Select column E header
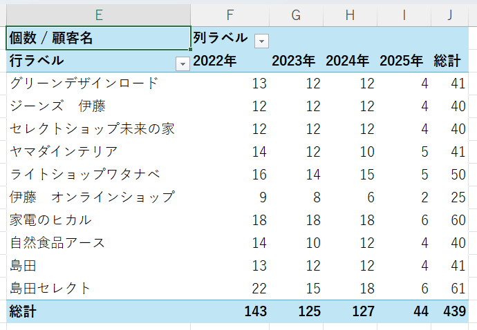477x330 pixels. tap(98, 14)
